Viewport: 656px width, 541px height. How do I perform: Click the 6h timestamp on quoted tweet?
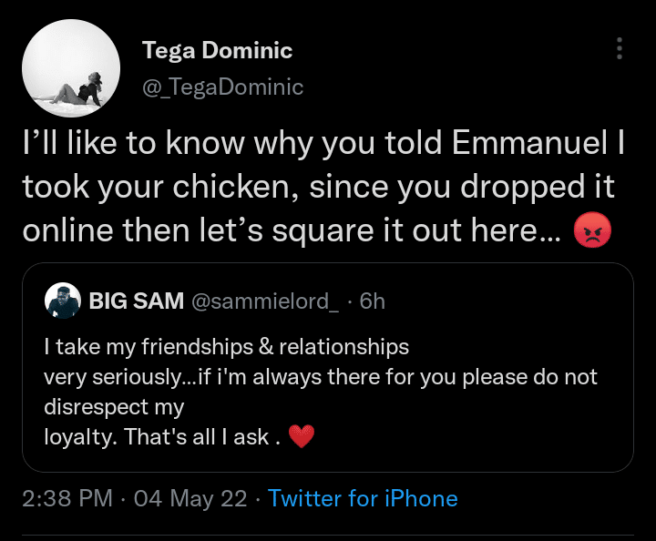point(373,301)
